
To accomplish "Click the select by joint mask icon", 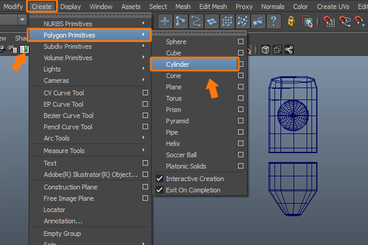I will [x=180, y=21].
